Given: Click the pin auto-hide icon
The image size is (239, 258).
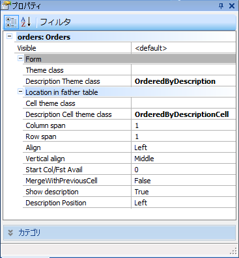Looking at the screenshot, I should pyautogui.click(x=221, y=6).
